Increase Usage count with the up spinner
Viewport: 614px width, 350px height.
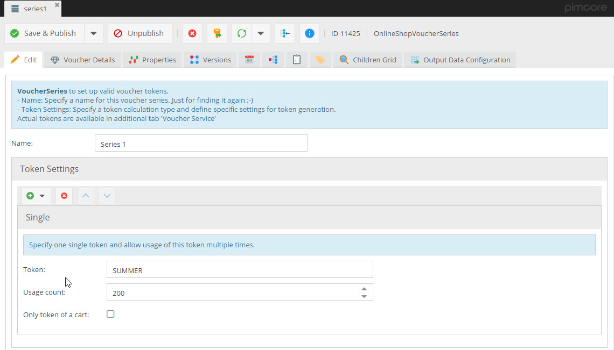pos(364,288)
